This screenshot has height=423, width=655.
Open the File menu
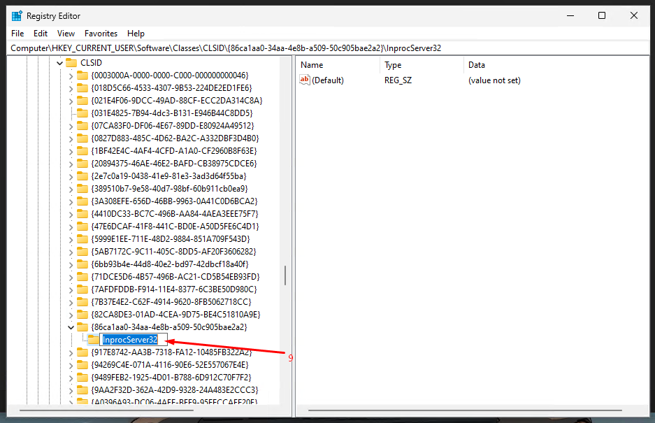point(17,34)
